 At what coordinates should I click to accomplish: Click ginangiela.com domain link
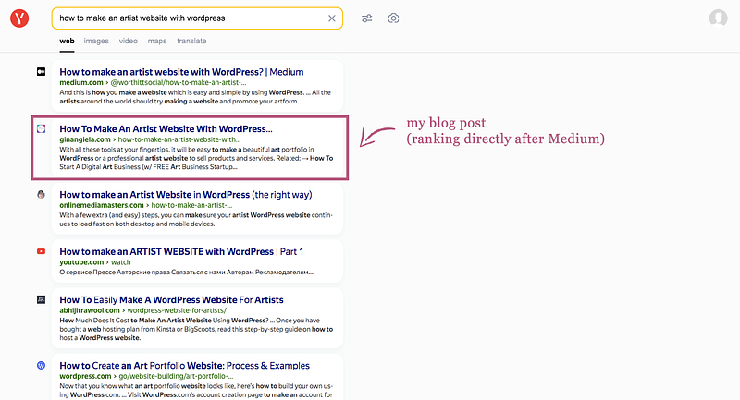(85, 139)
